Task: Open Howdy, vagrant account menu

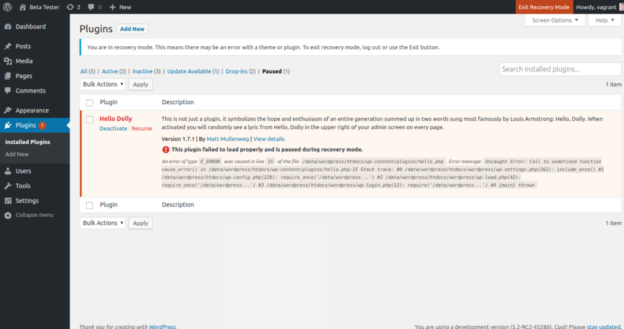Action: click(599, 7)
